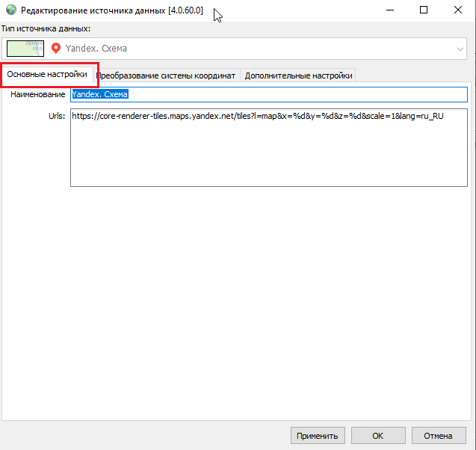The width and height of the screenshot is (476, 450).
Task: Click the 'Yandex. Схема' text in source selector
Action: coord(96,49)
